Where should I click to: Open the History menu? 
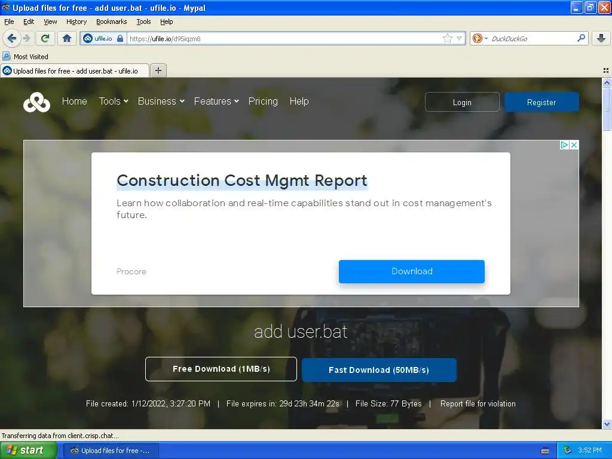76,22
